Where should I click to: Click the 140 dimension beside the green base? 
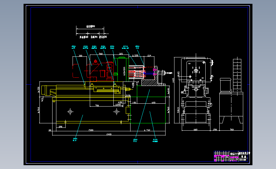pyautogui.click(x=134, y=102)
